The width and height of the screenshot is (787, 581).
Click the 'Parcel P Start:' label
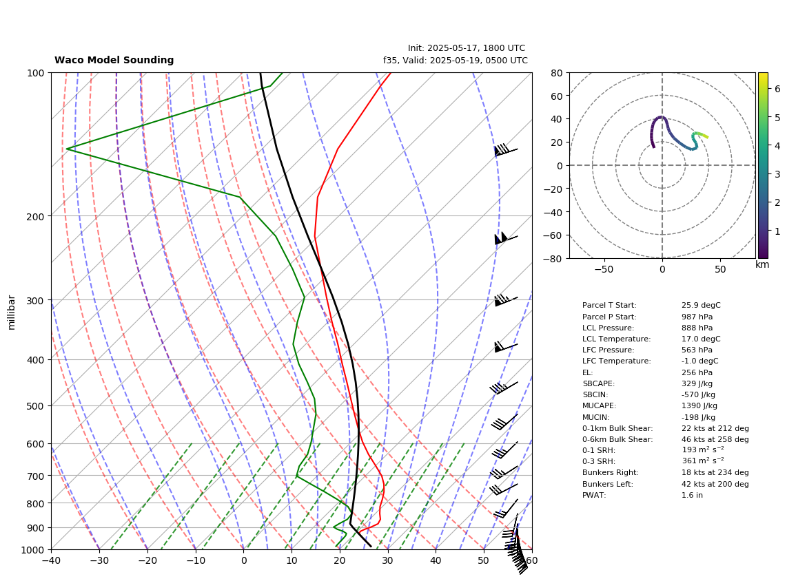coord(609,317)
